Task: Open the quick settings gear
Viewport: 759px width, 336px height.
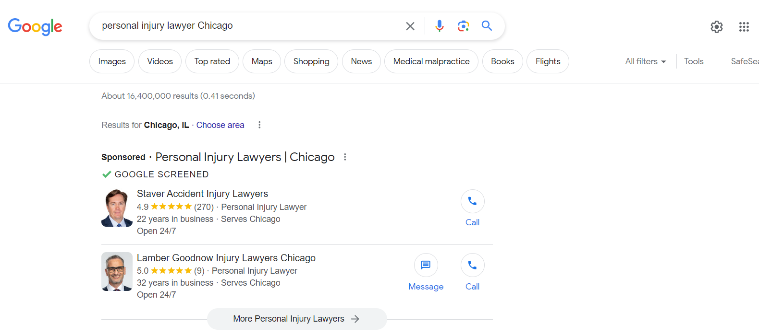Action: click(717, 27)
